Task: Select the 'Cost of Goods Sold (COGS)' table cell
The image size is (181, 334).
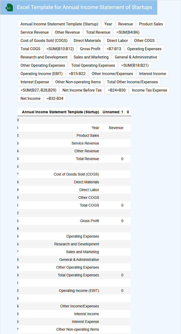Action: [x=76, y=174]
